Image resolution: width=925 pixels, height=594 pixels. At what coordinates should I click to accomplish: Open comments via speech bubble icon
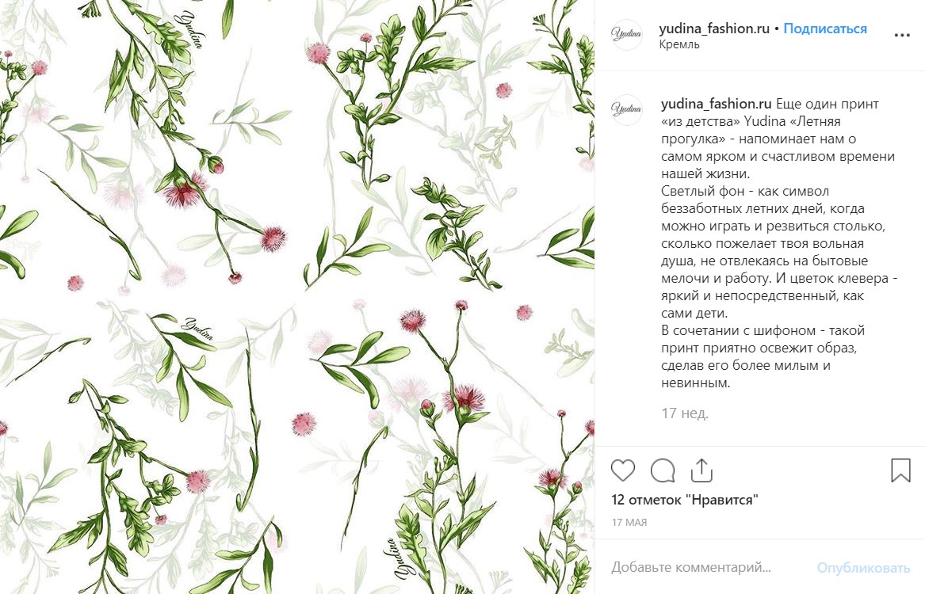(663, 470)
